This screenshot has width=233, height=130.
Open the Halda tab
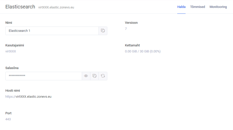pyautogui.click(x=181, y=7)
